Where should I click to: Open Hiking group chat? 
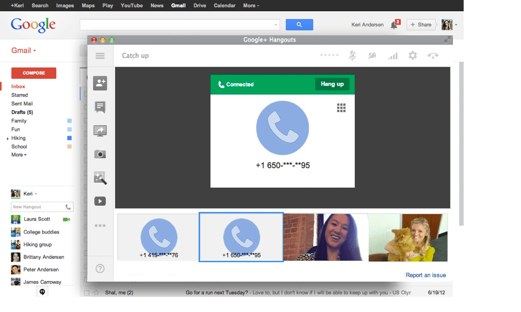(x=38, y=244)
